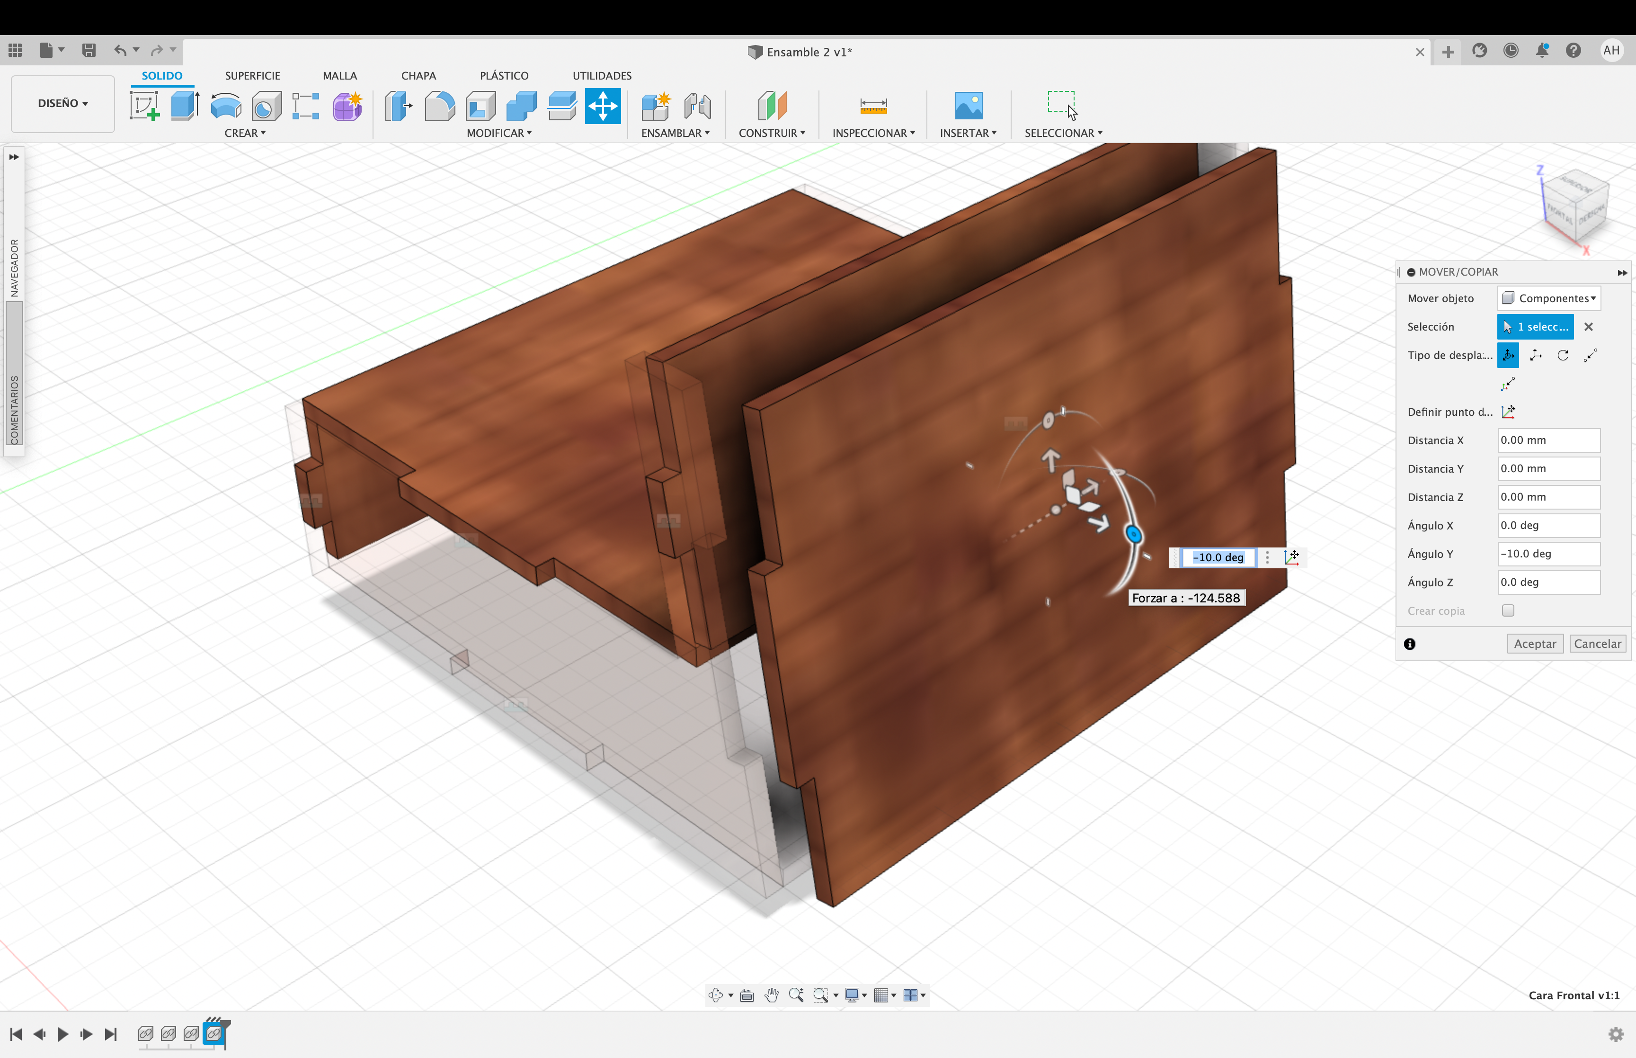The width and height of the screenshot is (1636, 1058).
Task: Choose the Free Move displacement type
Action: 1508,355
